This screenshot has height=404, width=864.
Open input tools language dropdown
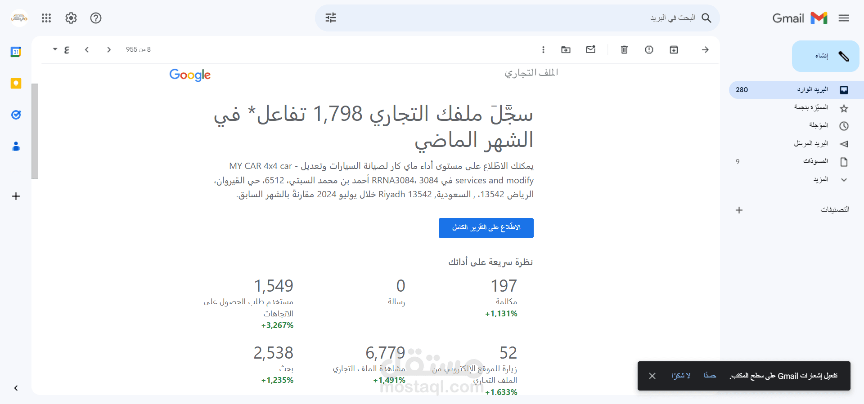55,49
